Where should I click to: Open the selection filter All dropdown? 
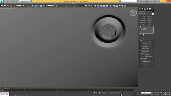click(x=19, y=5)
